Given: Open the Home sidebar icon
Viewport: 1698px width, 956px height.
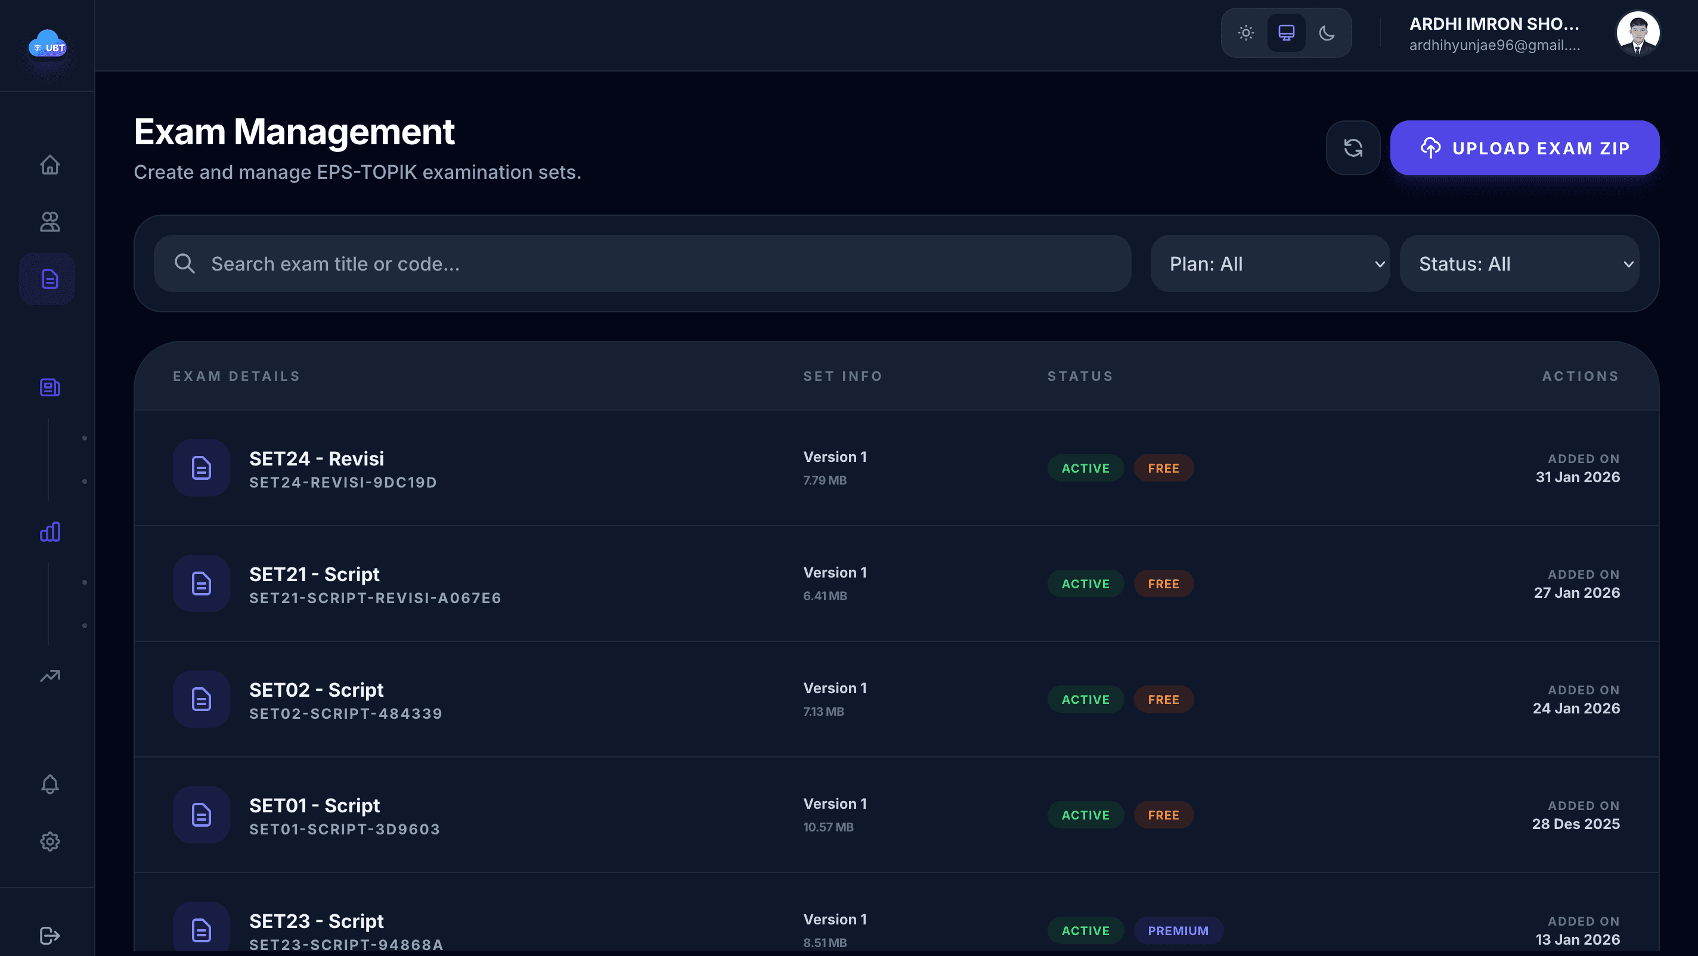Looking at the screenshot, I should 49,164.
